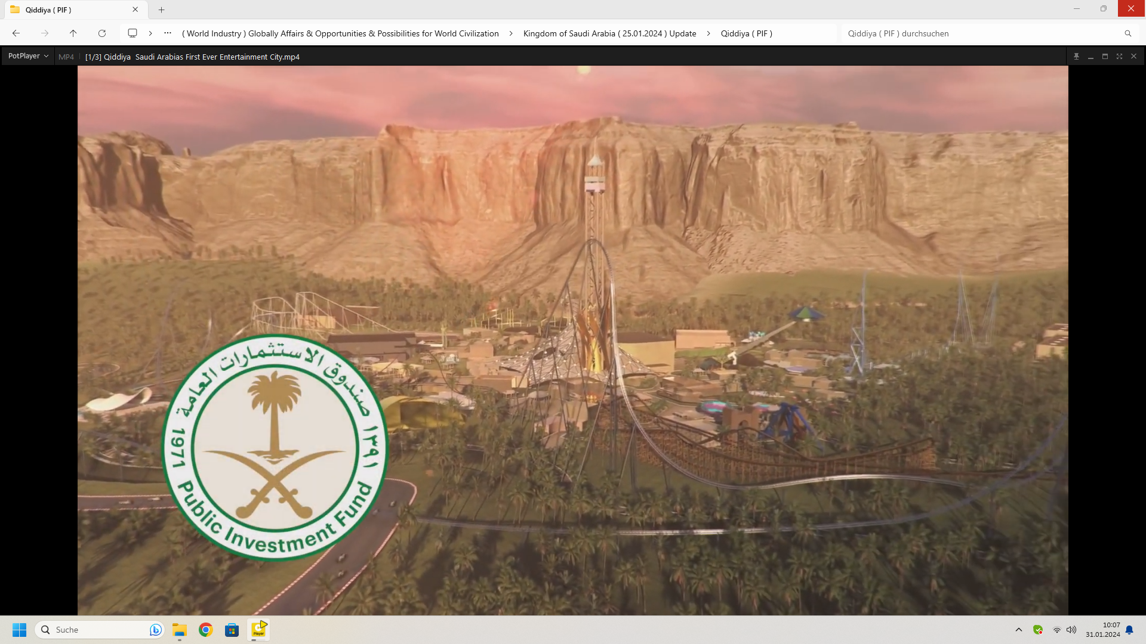Open the Windows Start menu
The height and width of the screenshot is (644, 1146).
point(19,630)
